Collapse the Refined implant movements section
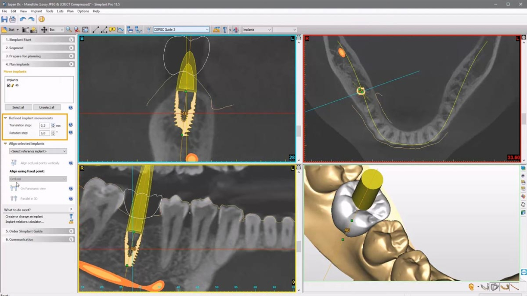This screenshot has width=527, height=296. click(x=6, y=118)
